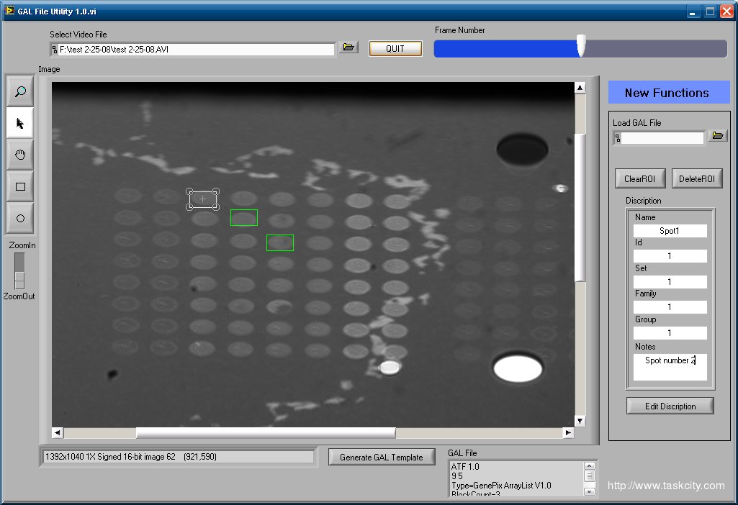Click the Notes text field
The height and width of the screenshot is (505, 738).
670,366
